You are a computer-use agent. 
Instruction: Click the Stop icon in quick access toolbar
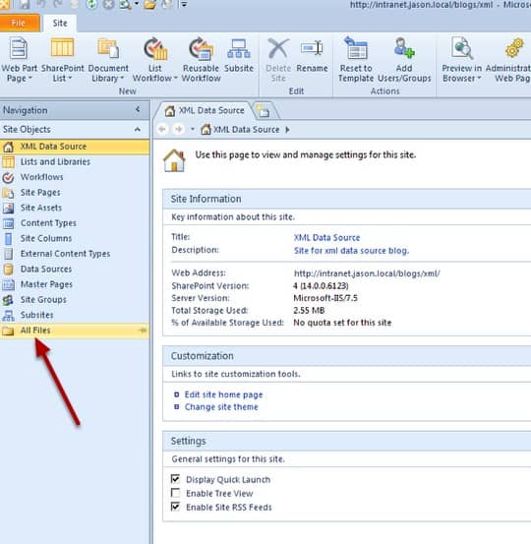click(108, 4)
